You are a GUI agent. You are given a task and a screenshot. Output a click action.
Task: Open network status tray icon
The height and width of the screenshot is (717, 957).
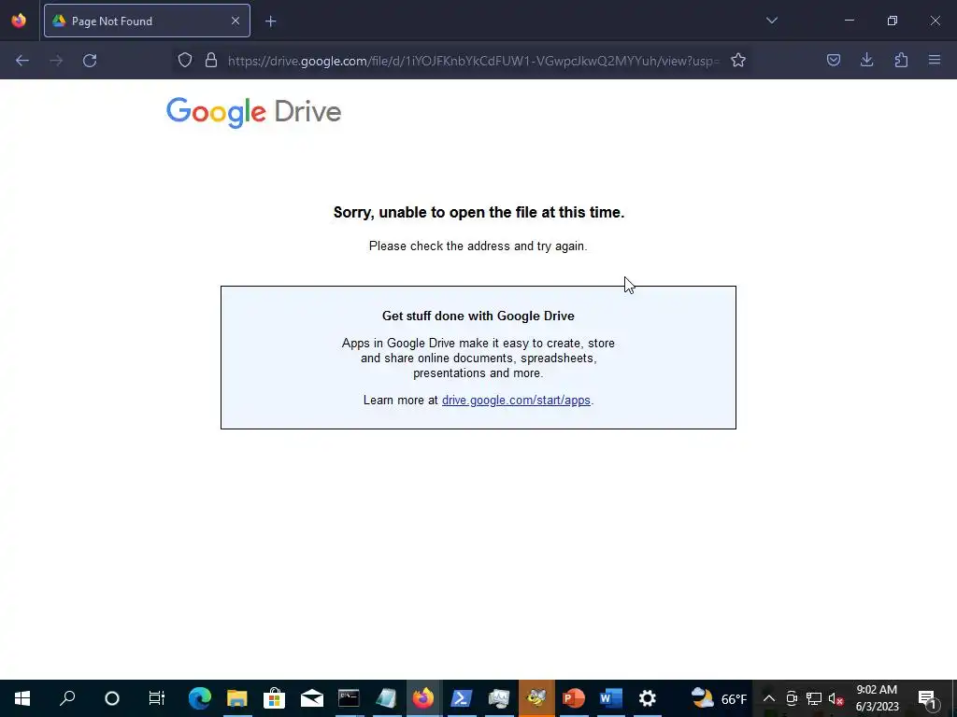(x=814, y=698)
